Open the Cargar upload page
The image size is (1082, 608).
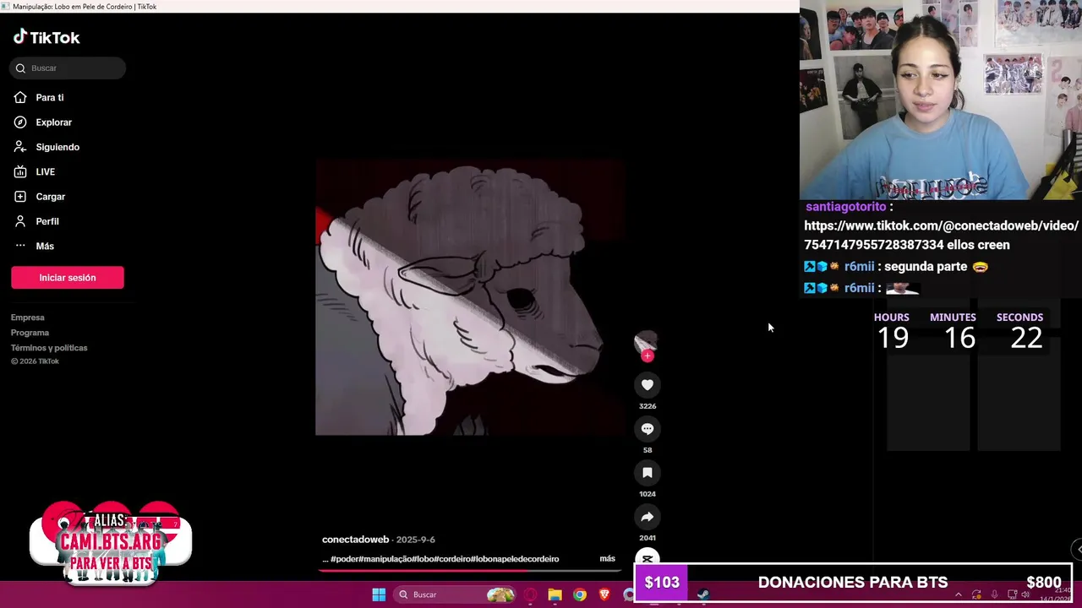51,197
